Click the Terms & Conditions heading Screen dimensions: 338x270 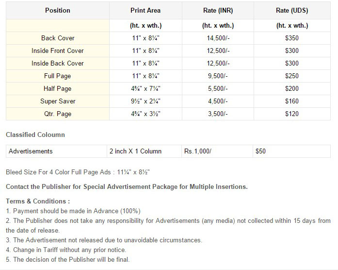click(x=38, y=201)
